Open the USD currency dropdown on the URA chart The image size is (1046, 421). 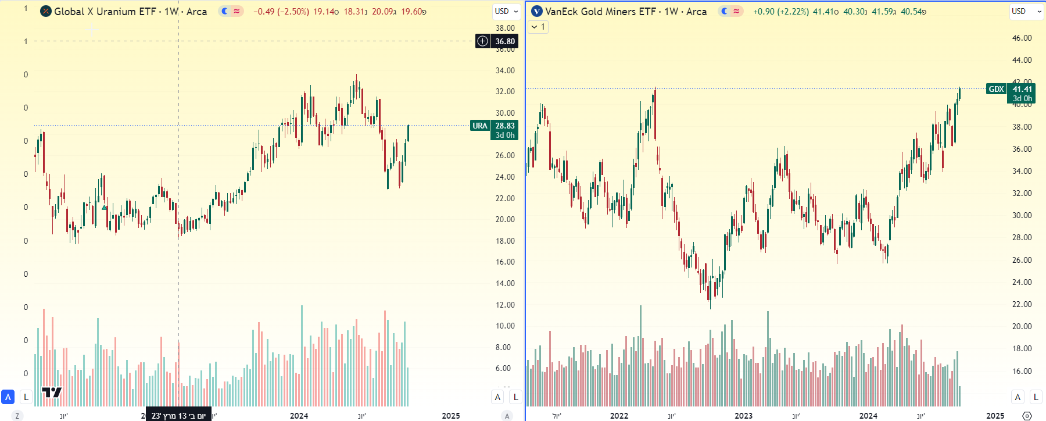(x=505, y=12)
